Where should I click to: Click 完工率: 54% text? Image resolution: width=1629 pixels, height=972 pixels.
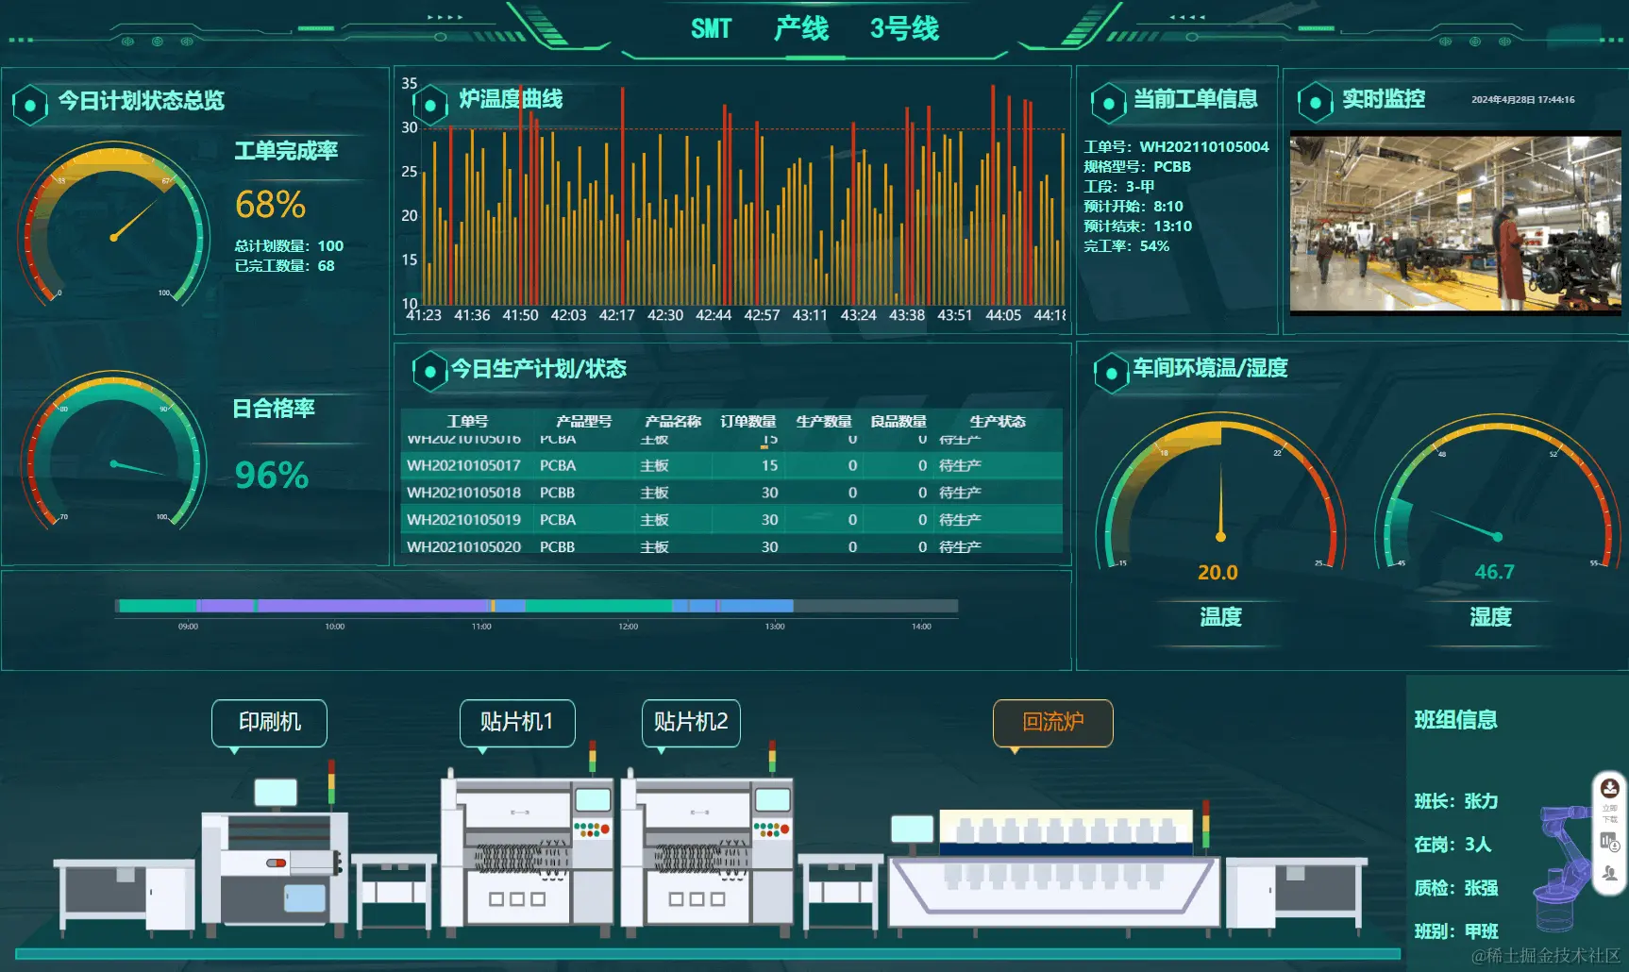click(x=1126, y=245)
